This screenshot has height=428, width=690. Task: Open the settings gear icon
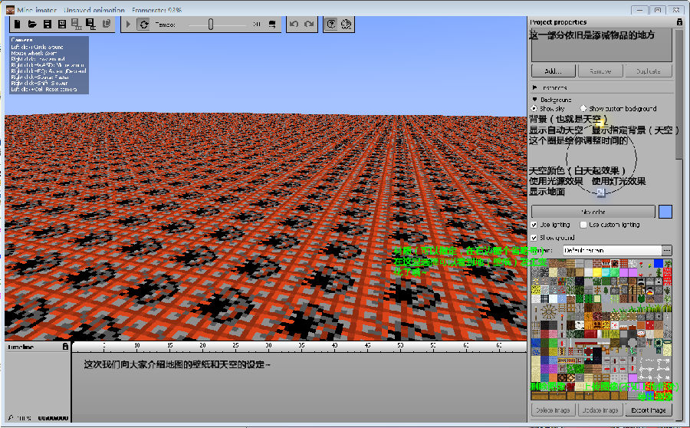coord(347,25)
